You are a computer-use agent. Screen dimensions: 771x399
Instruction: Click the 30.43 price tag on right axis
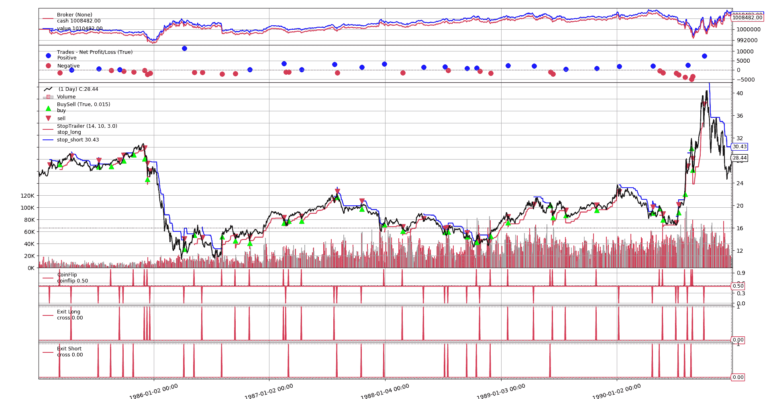click(x=739, y=147)
